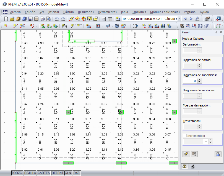Insert a new nodal load
Image resolution: width=224 pixels, height=176 pixels.
coord(144,26)
